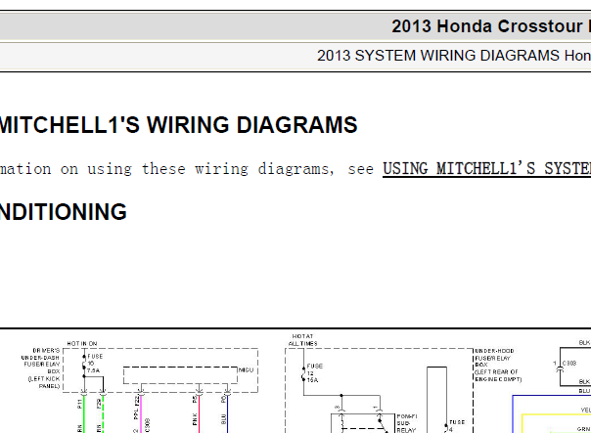Click the C303 connector label
Viewport: 591px width, 433px height.
coord(569,364)
